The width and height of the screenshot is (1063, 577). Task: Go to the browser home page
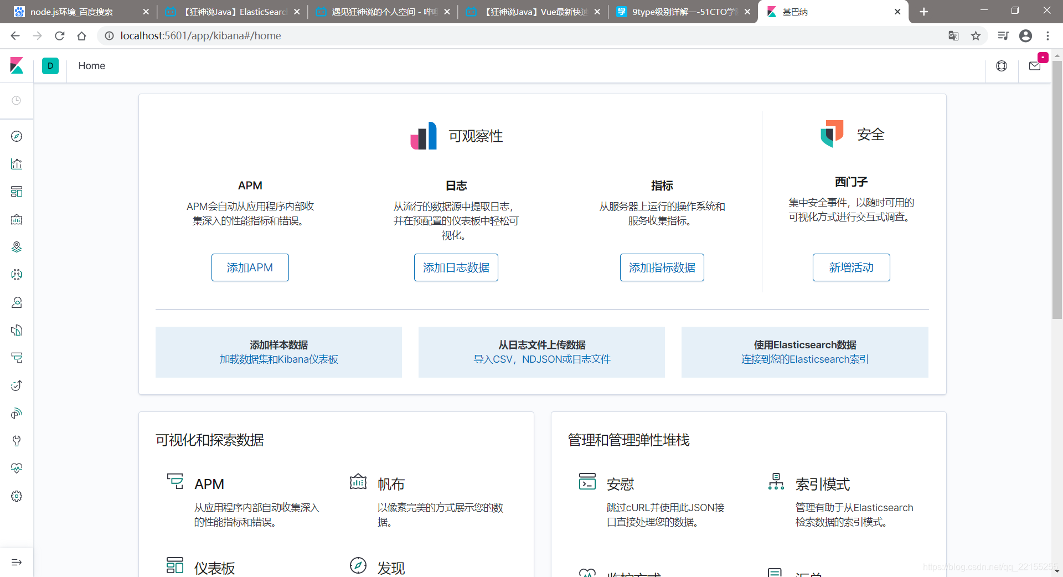tap(81, 35)
